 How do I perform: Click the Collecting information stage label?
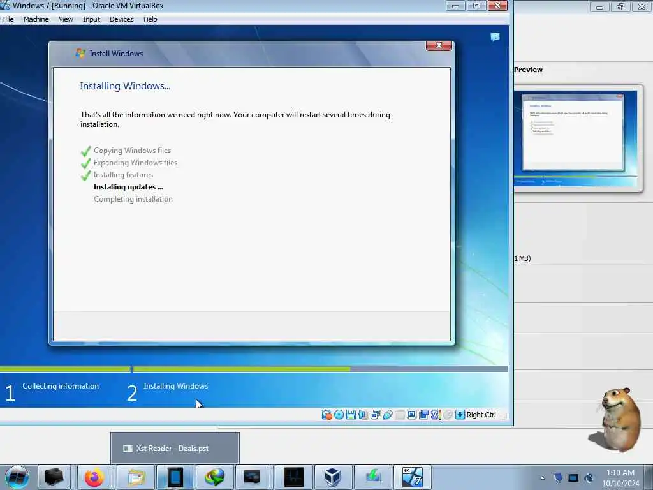click(x=61, y=386)
